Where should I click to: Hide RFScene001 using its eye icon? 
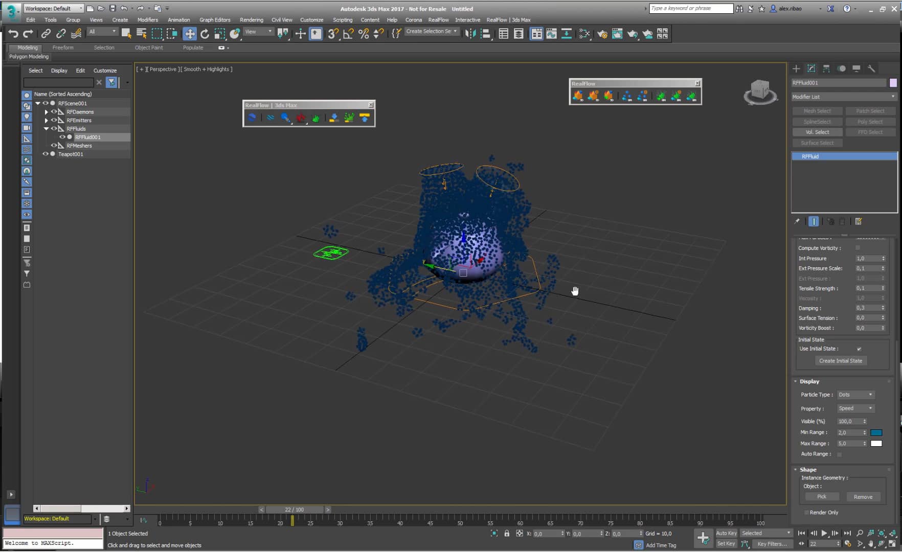point(45,103)
